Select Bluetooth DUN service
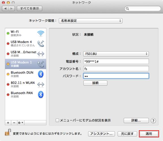 [x=25, y=74]
